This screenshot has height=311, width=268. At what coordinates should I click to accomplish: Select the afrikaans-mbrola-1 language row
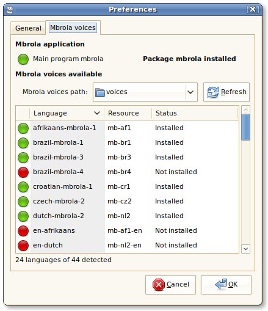coord(128,128)
